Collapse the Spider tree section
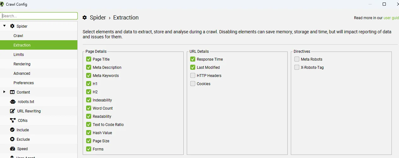Screen dimensions: 399x158 pos(4,26)
